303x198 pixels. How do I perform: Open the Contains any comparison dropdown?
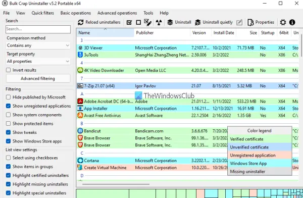[38, 45]
